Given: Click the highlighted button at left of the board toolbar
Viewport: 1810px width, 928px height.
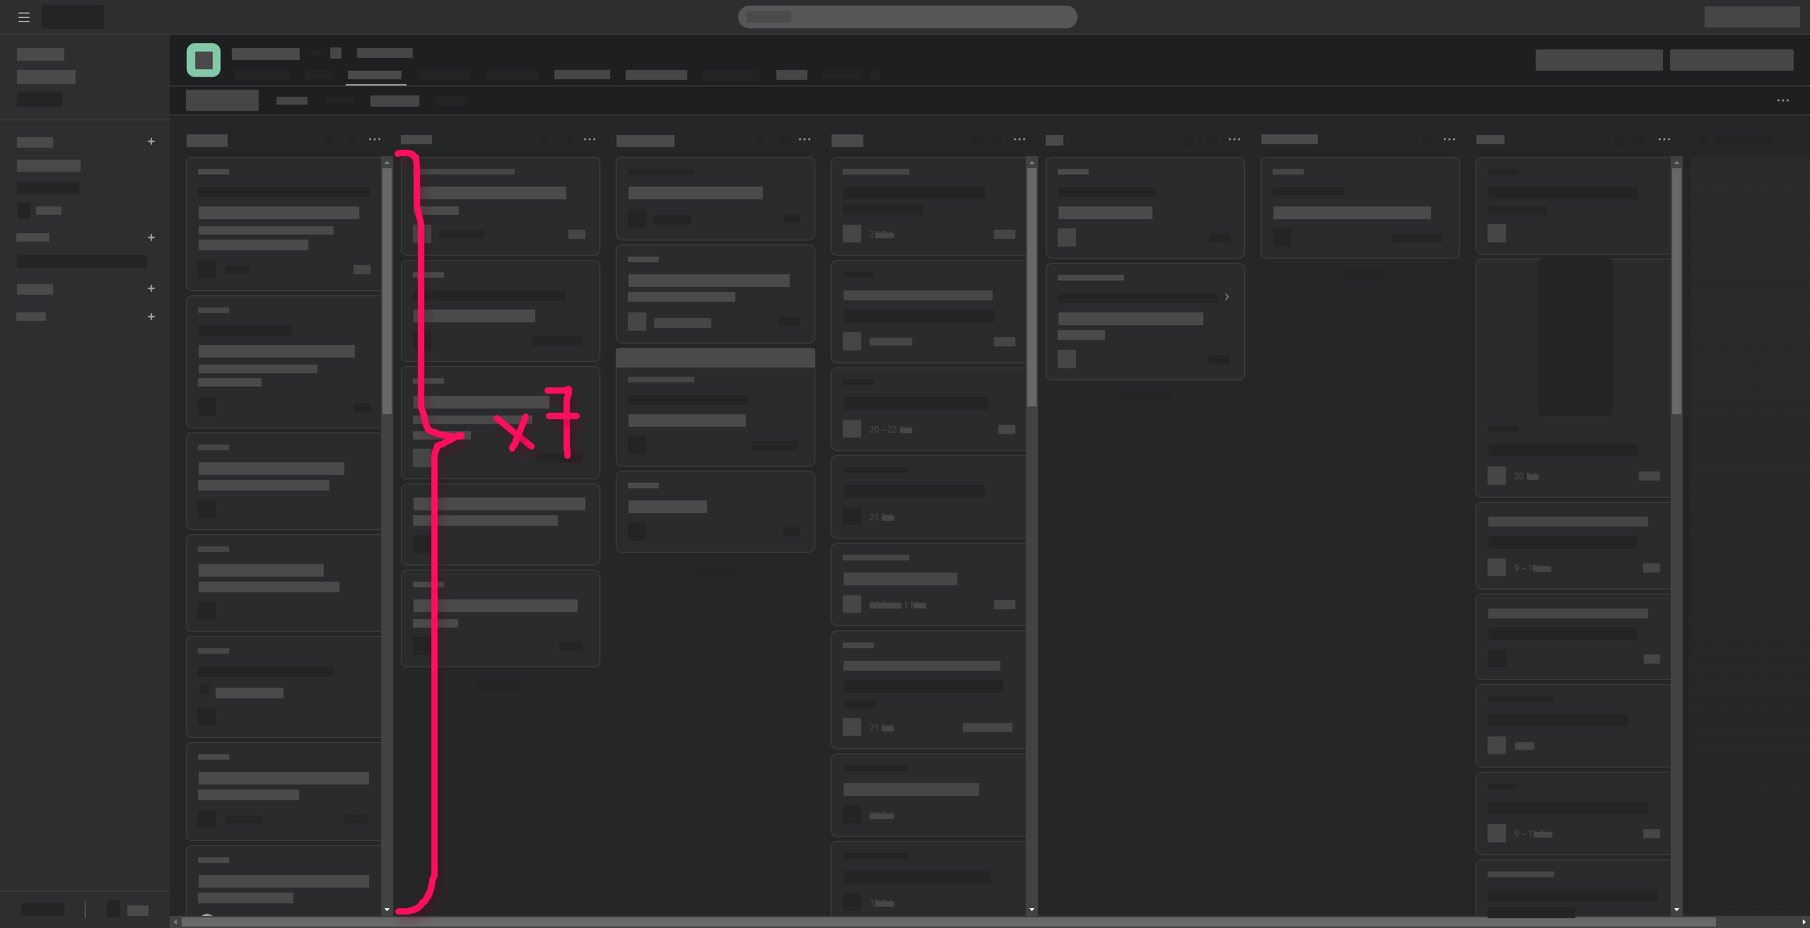Looking at the screenshot, I should [x=222, y=100].
